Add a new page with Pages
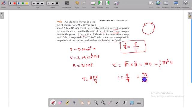 (93, 4)
